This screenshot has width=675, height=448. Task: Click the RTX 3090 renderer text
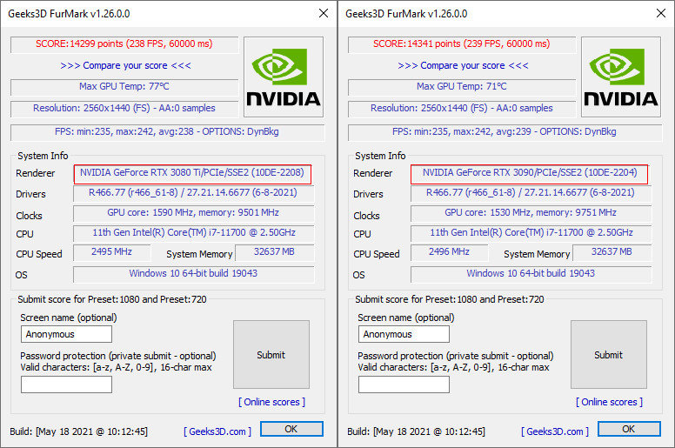point(530,172)
